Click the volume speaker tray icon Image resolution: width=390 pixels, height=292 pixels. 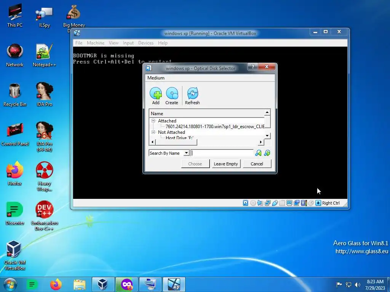[358, 284]
